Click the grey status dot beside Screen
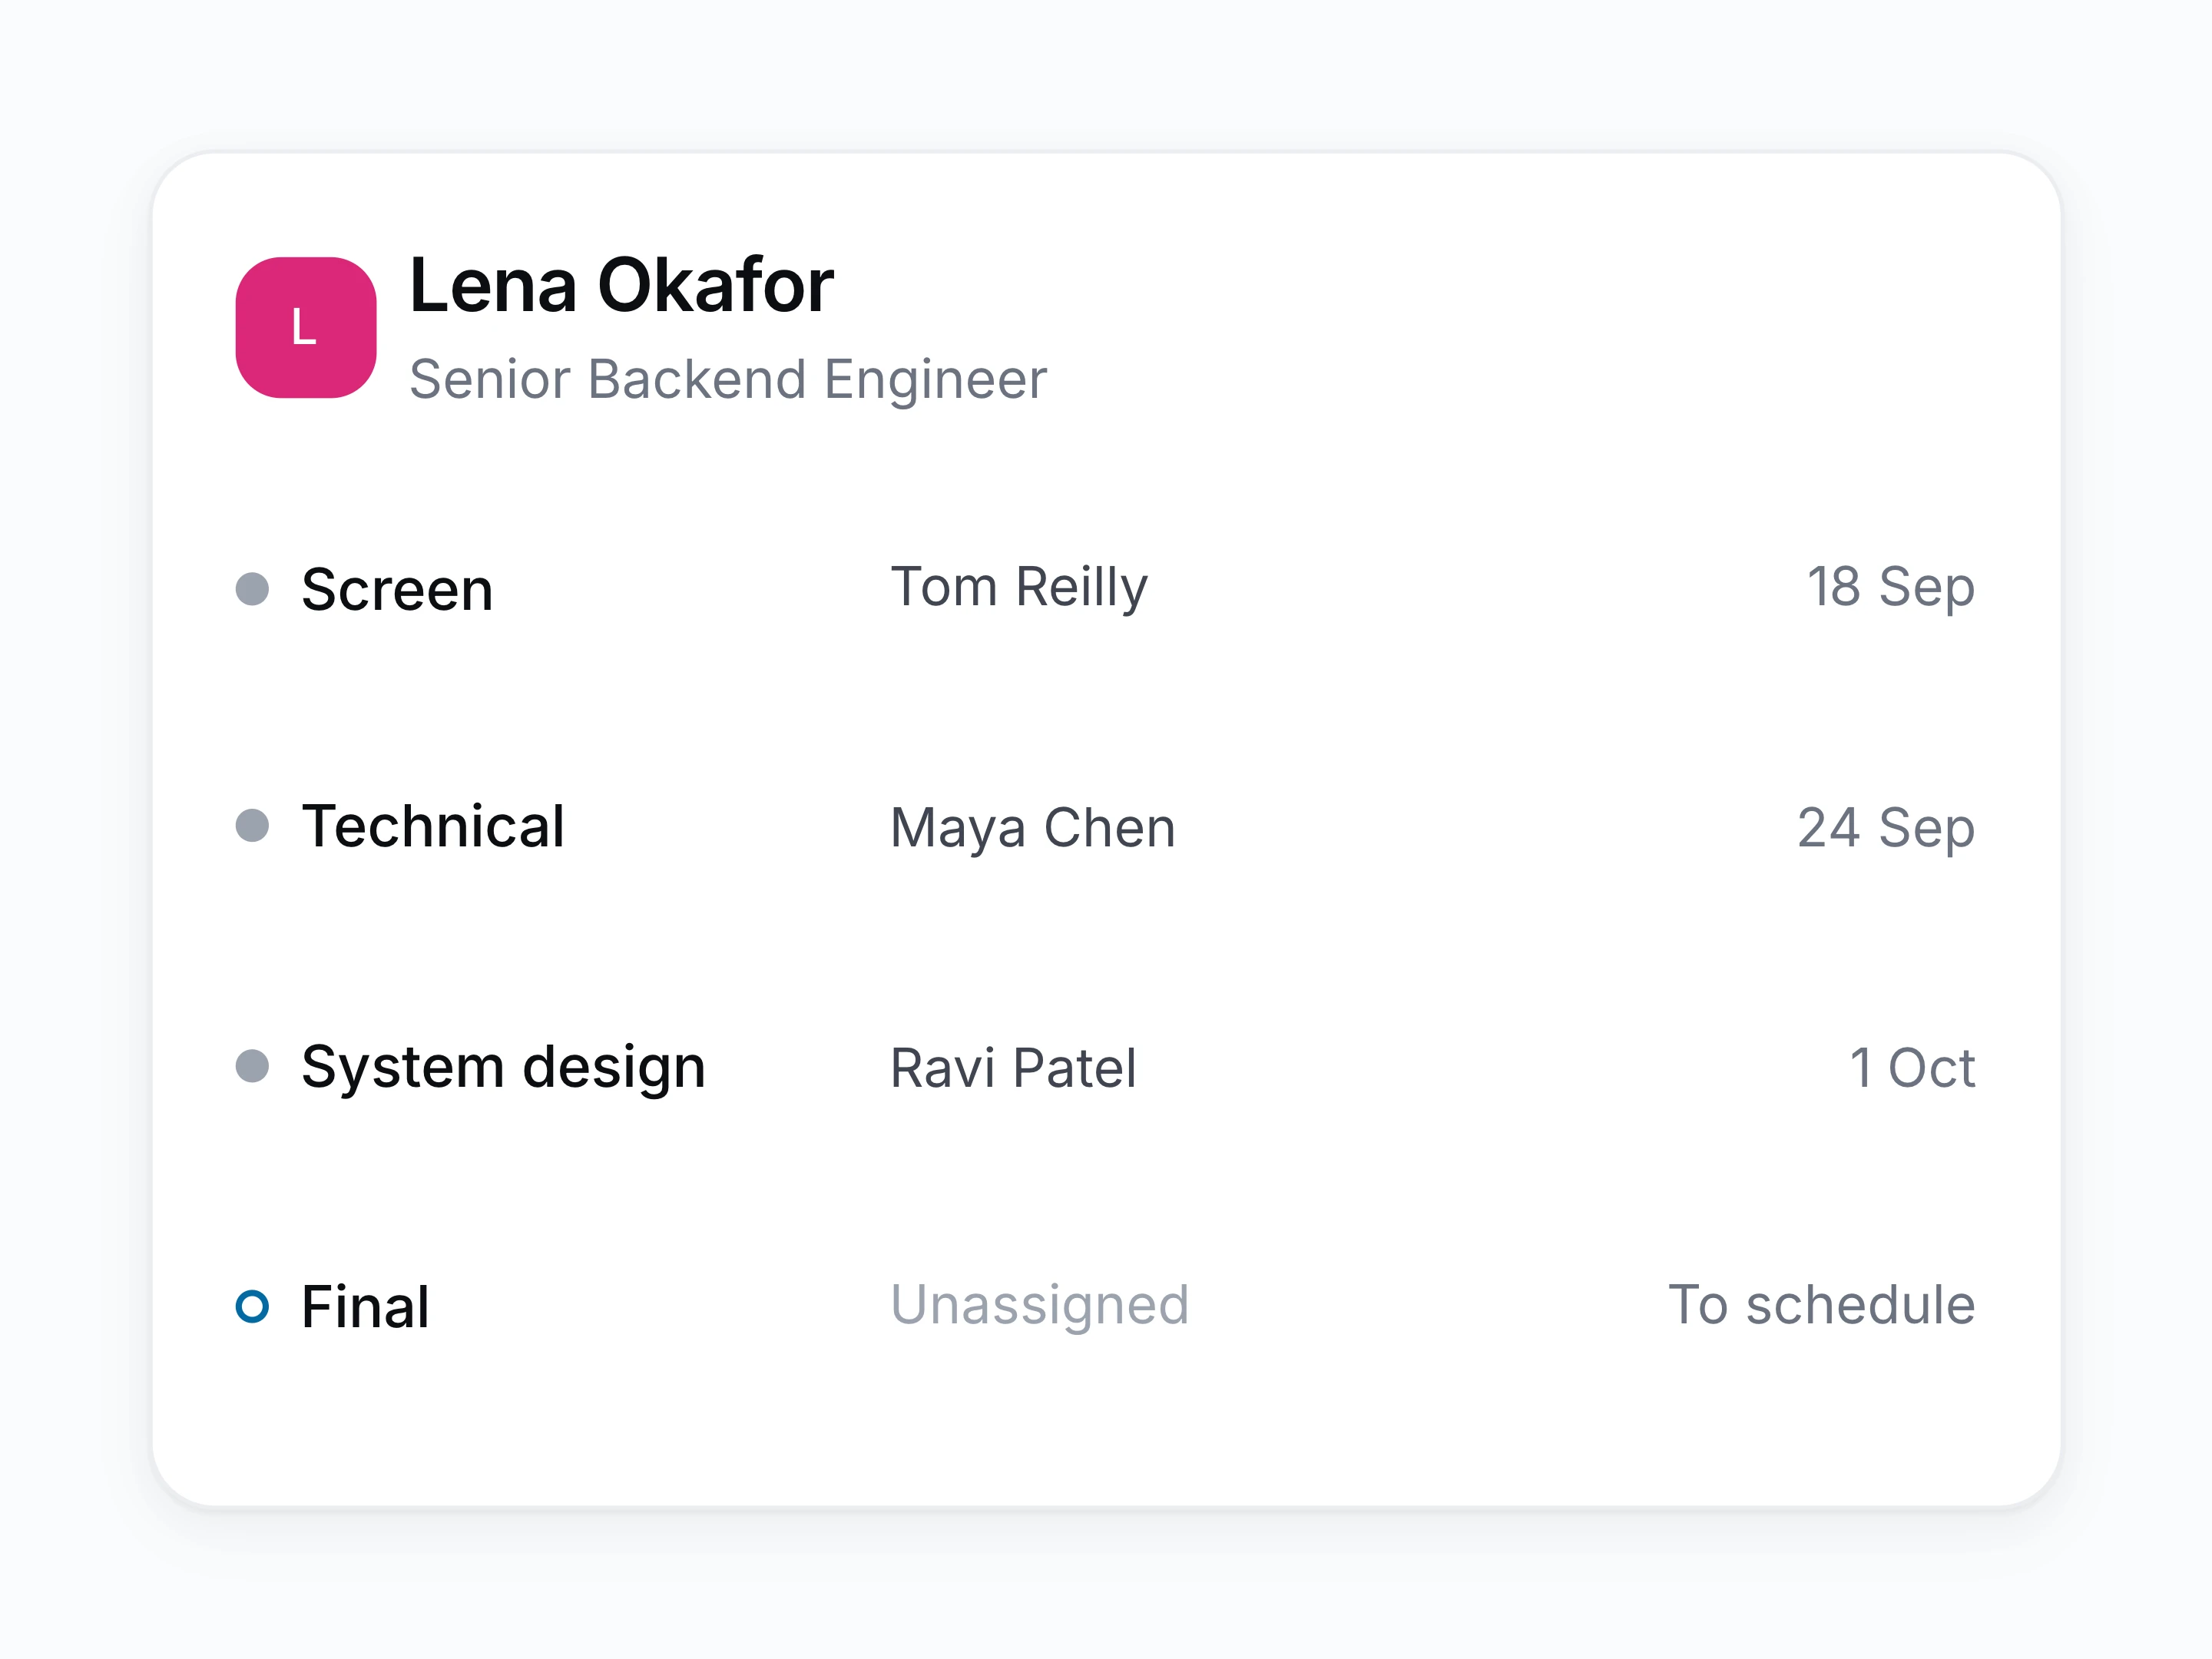2212x1659 pixels. point(252,589)
